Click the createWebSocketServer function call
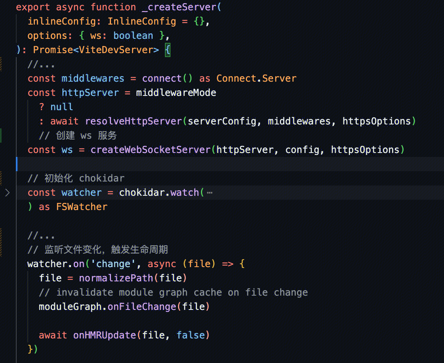Image resolution: width=444 pixels, height=363 pixels. (150, 150)
